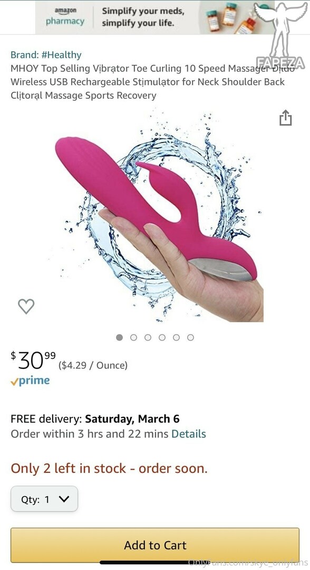The width and height of the screenshot is (310, 570).
Task: Tap the share icon near product image
Action: 285,118
